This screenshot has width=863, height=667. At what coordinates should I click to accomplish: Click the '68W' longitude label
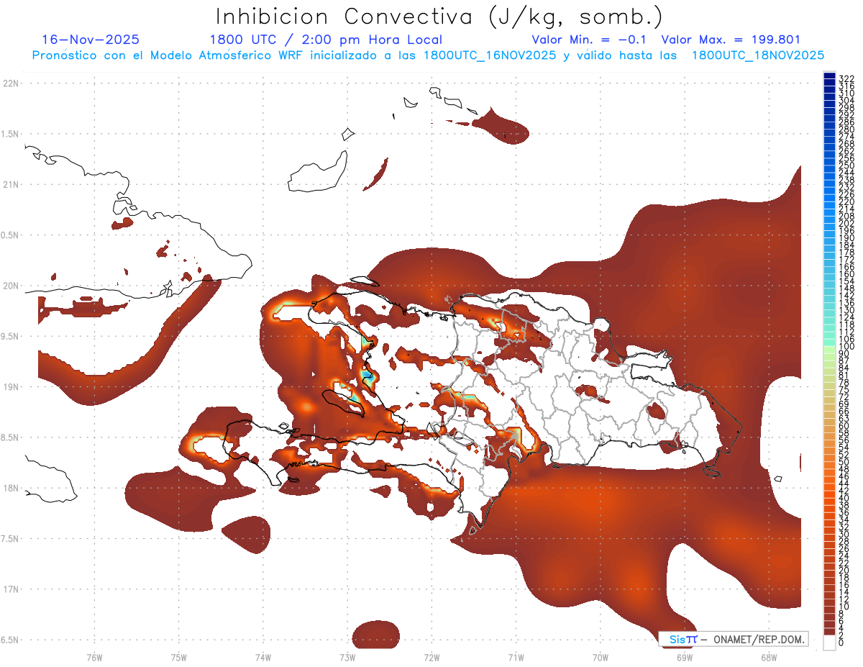coord(769,657)
